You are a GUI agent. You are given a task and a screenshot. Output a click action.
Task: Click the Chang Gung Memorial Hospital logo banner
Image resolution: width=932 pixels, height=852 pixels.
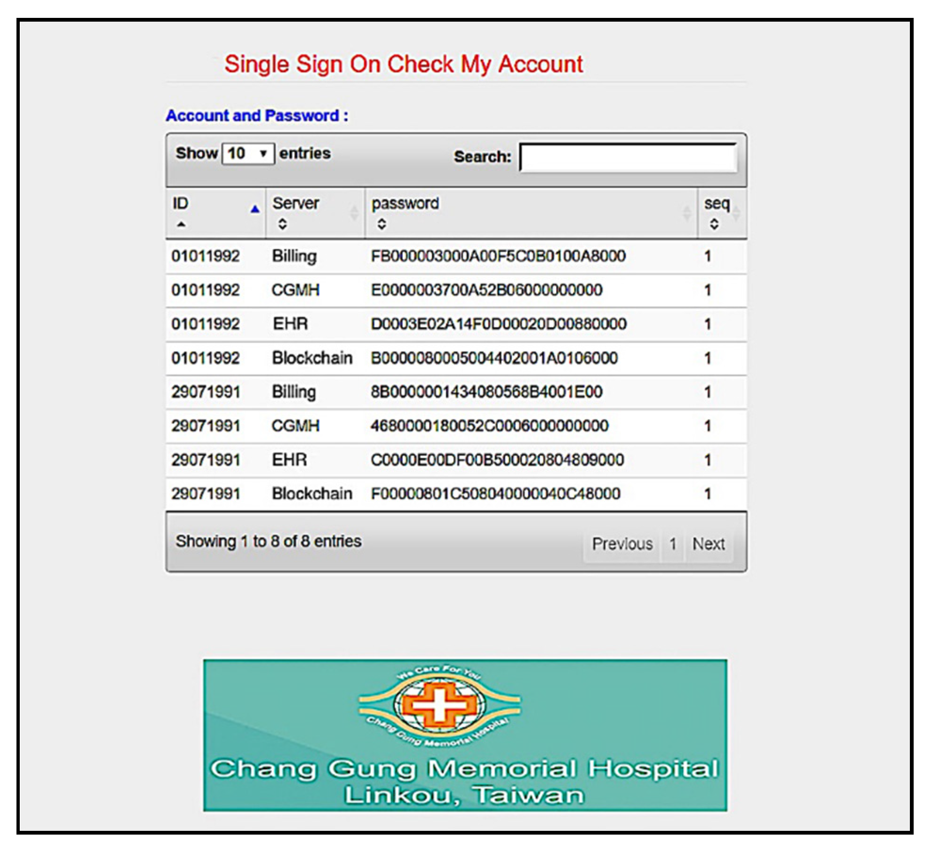[465, 735]
